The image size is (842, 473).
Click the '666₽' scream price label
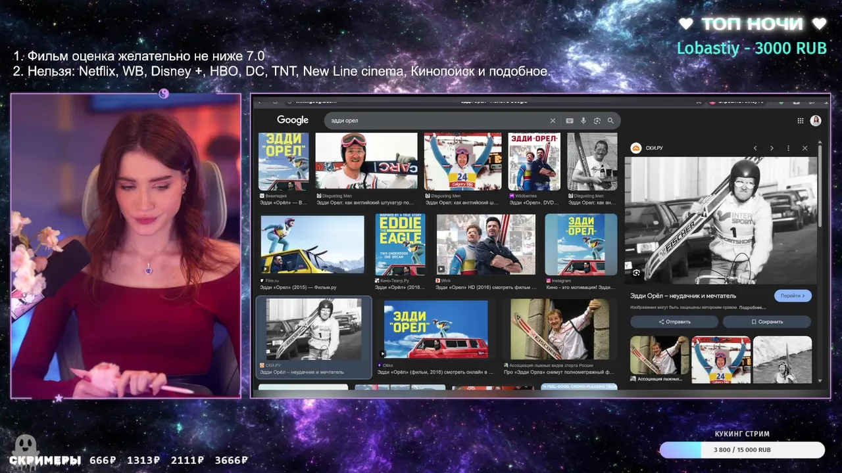[x=103, y=461]
